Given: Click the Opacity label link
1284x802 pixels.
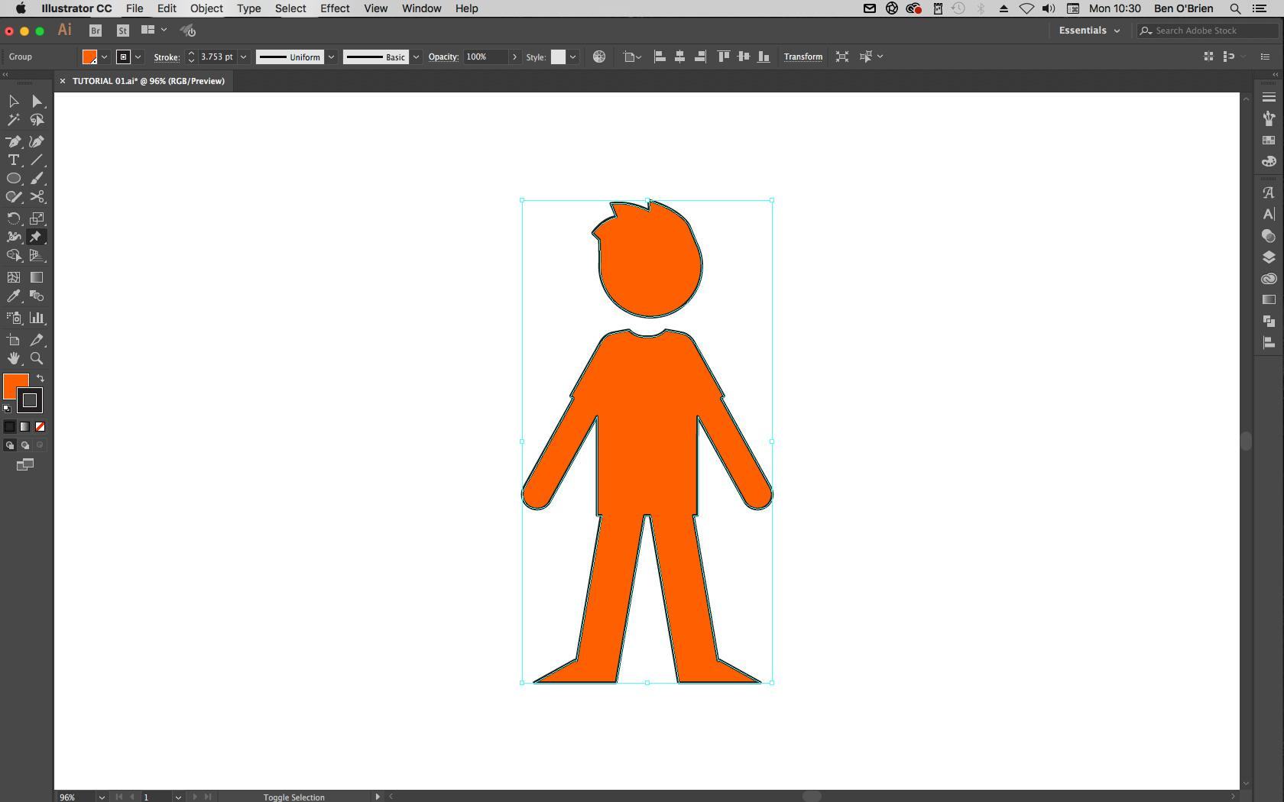Looking at the screenshot, I should click(443, 57).
